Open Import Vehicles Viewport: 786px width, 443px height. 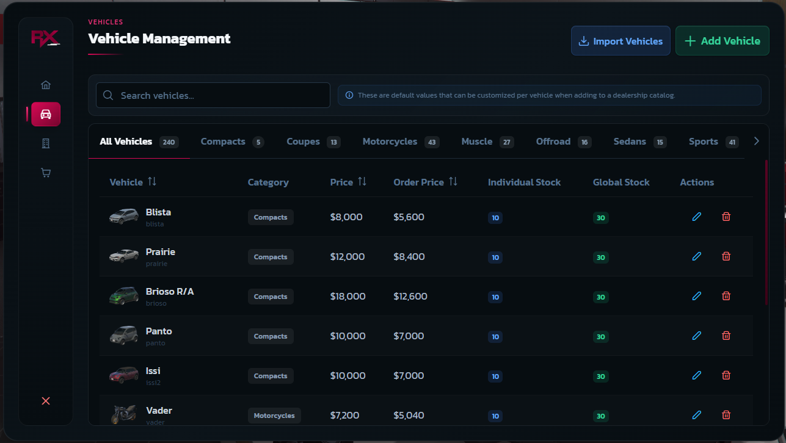620,41
